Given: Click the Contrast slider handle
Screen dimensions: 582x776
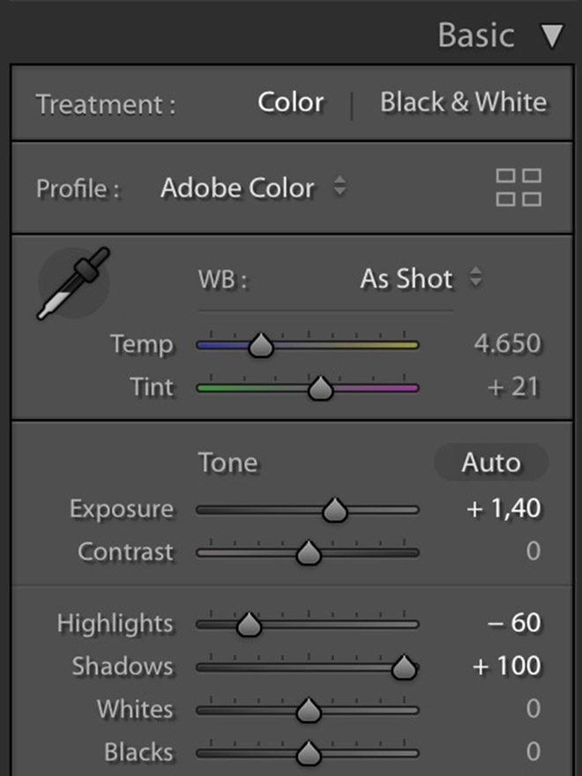Looking at the screenshot, I should tap(308, 553).
